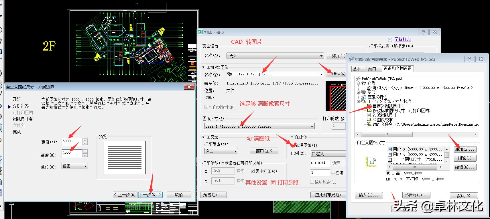This screenshot has height=219, width=490.
Task: Switch to the 设备和文档设置 tab
Action: (x=397, y=68)
